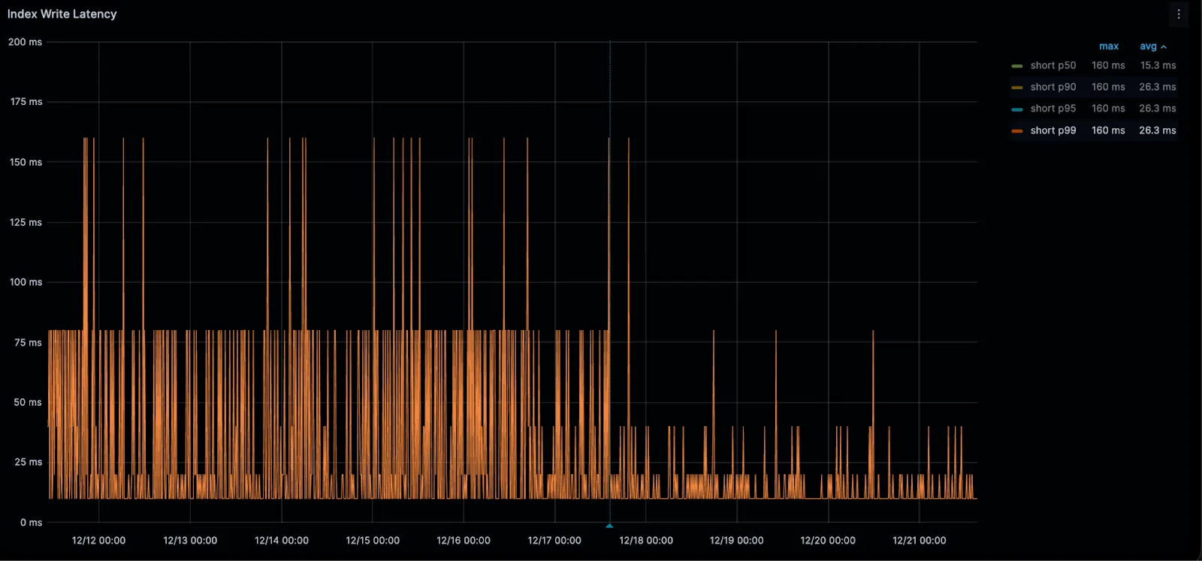
Task: Toggle the short p95 series
Action: pyautogui.click(x=1053, y=109)
